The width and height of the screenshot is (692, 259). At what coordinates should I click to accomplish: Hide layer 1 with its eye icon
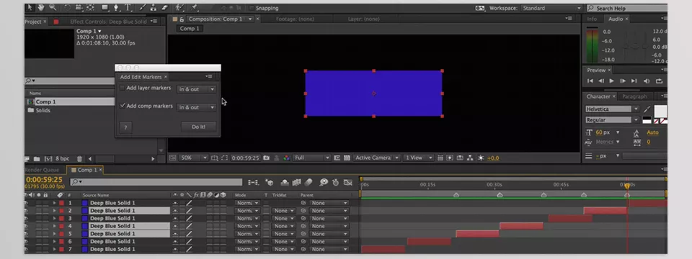click(x=26, y=203)
